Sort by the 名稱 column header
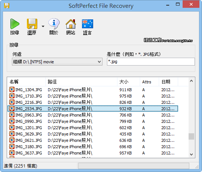The height and width of the screenshot is (172, 202). [26, 82]
